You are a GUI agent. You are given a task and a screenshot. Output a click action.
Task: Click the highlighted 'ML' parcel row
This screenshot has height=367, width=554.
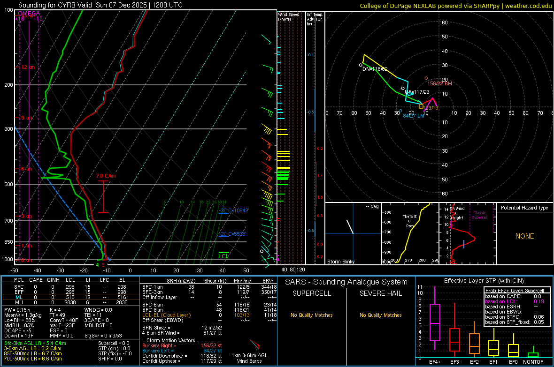70,298
